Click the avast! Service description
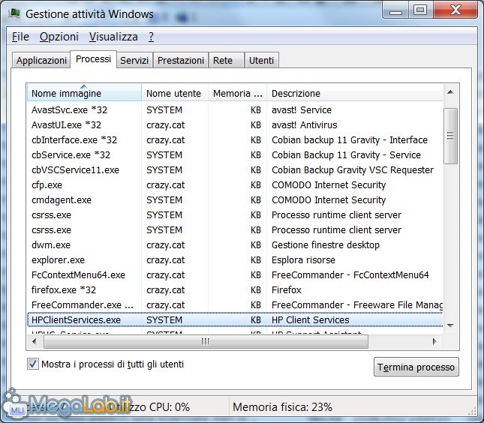 301,109
